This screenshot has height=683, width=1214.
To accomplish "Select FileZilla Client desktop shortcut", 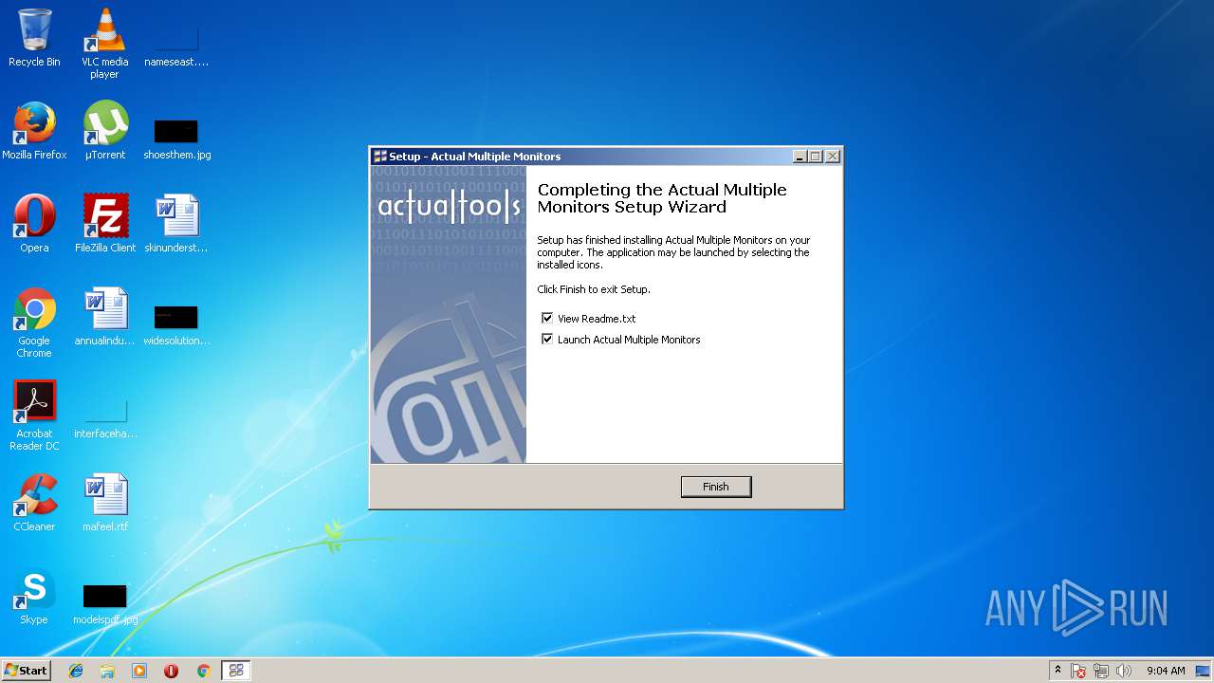I will [x=105, y=224].
